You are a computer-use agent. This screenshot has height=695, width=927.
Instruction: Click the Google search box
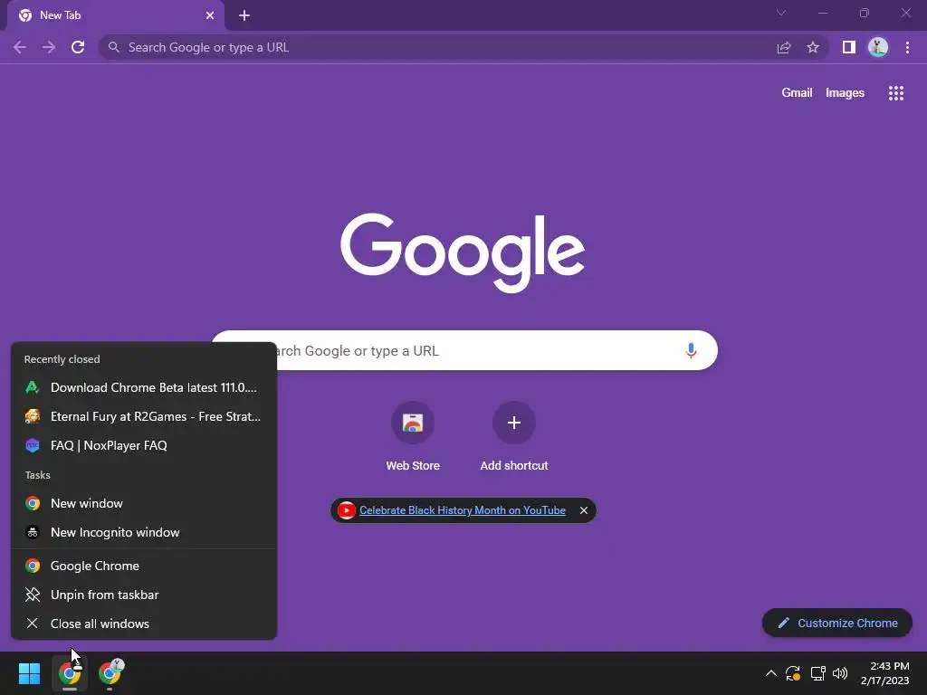[x=464, y=350]
